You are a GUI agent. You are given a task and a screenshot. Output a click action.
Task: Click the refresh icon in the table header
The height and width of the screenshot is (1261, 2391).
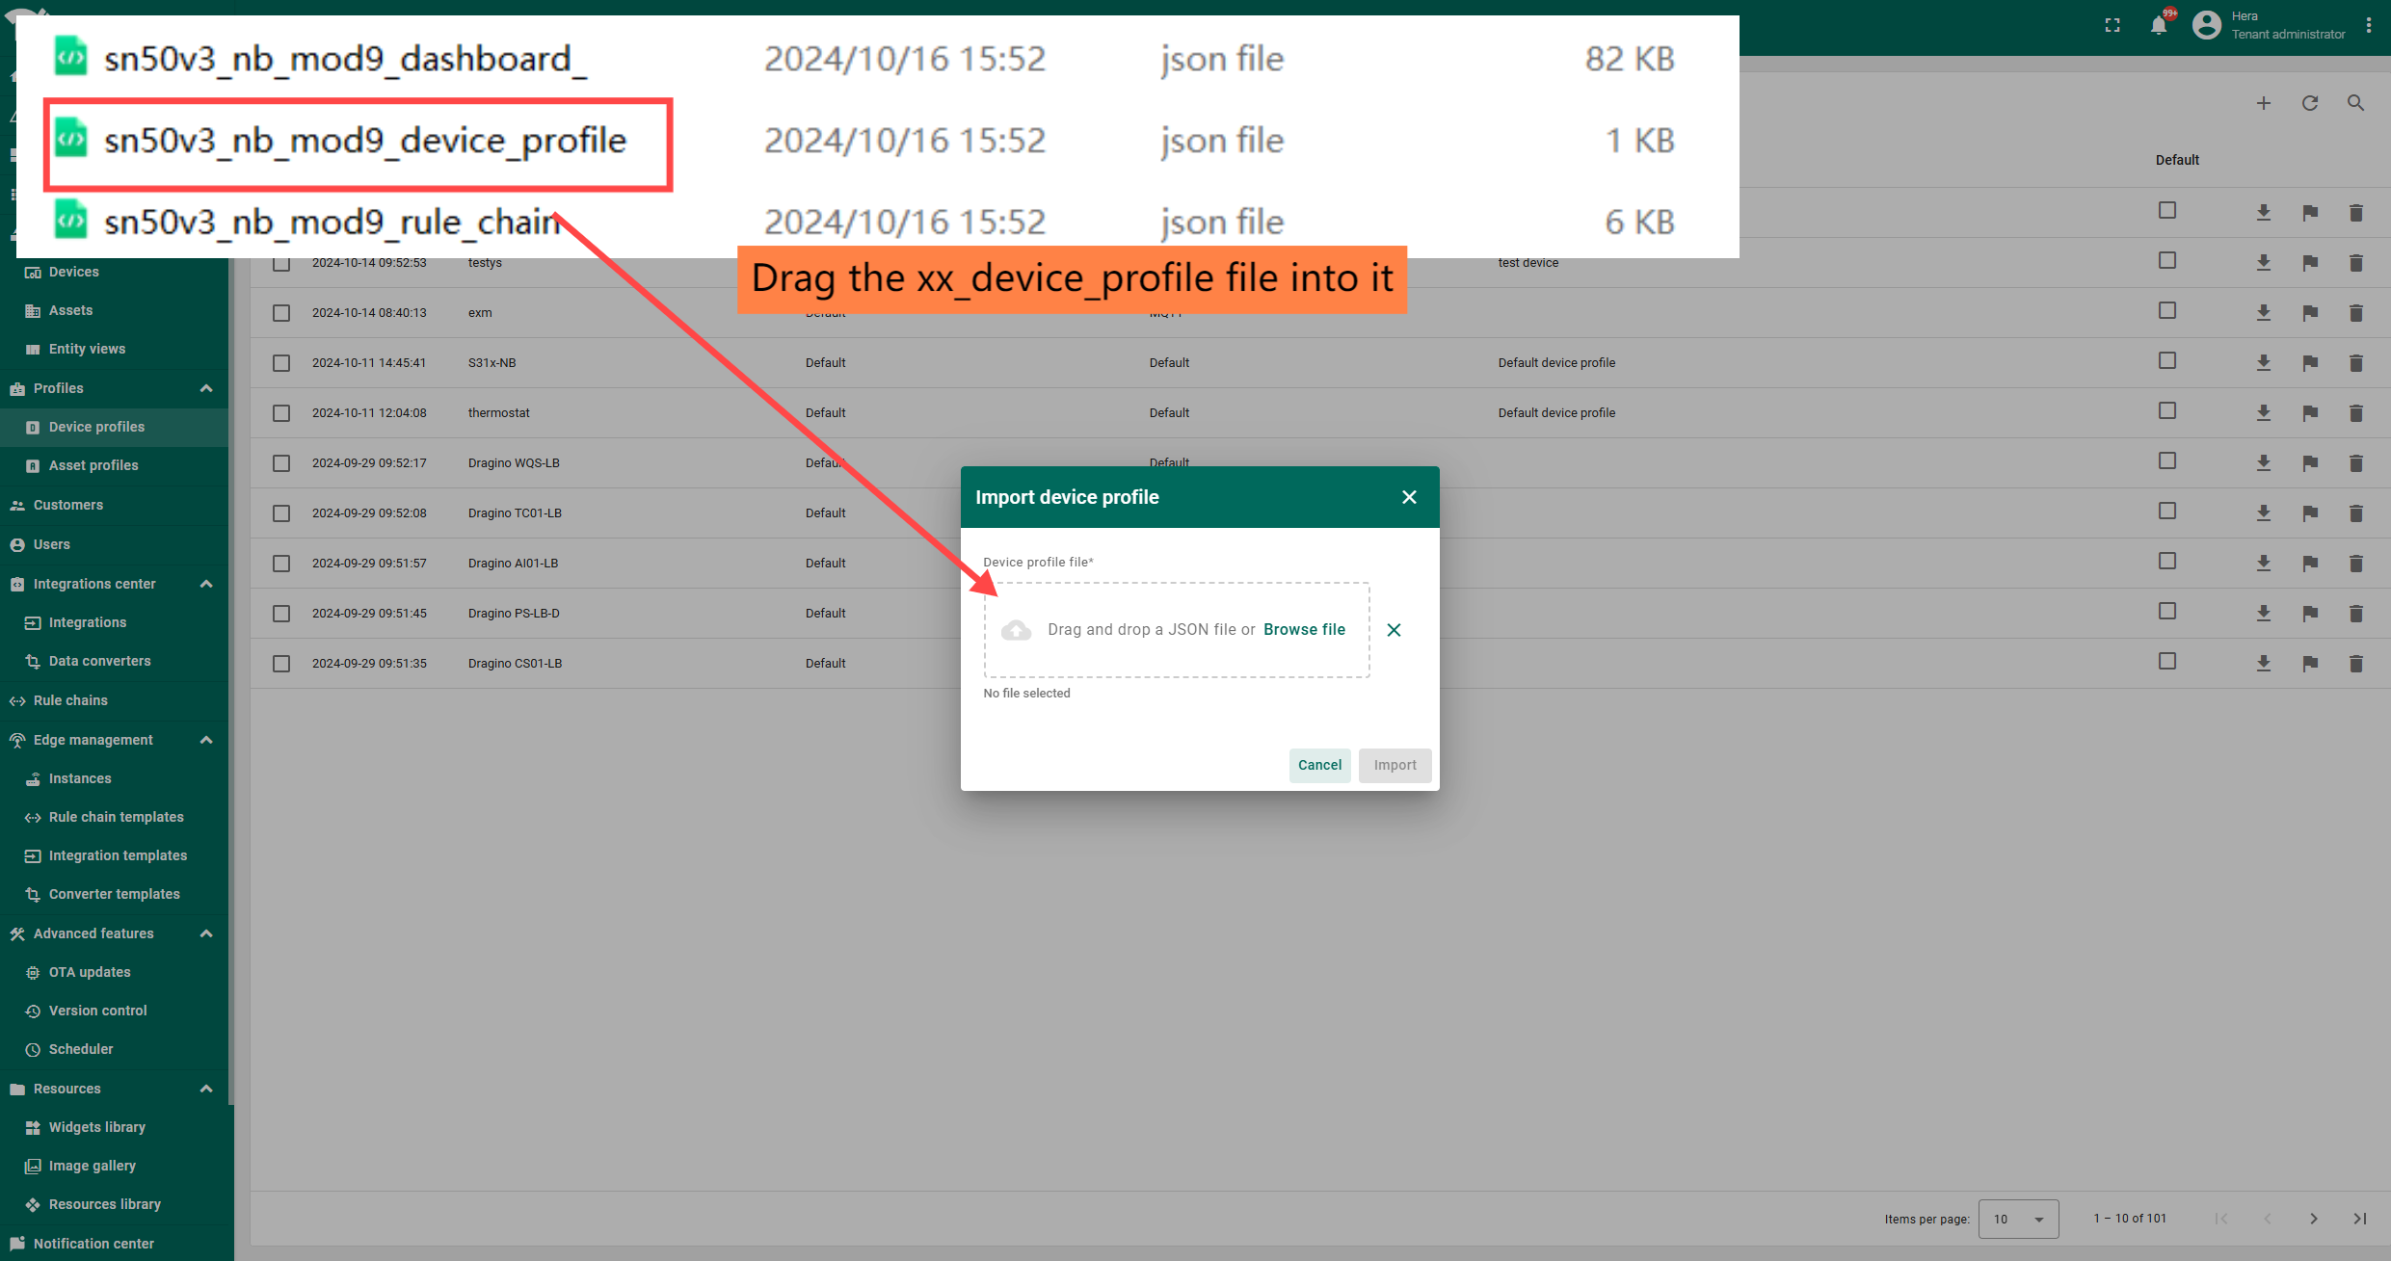point(2310,103)
